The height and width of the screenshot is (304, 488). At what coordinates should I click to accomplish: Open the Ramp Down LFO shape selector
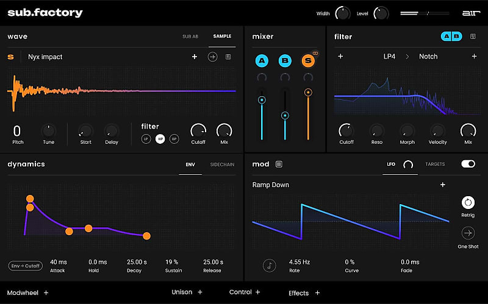point(270,185)
